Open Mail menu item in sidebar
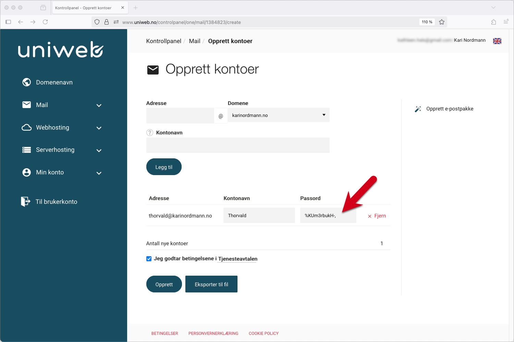 point(42,105)
